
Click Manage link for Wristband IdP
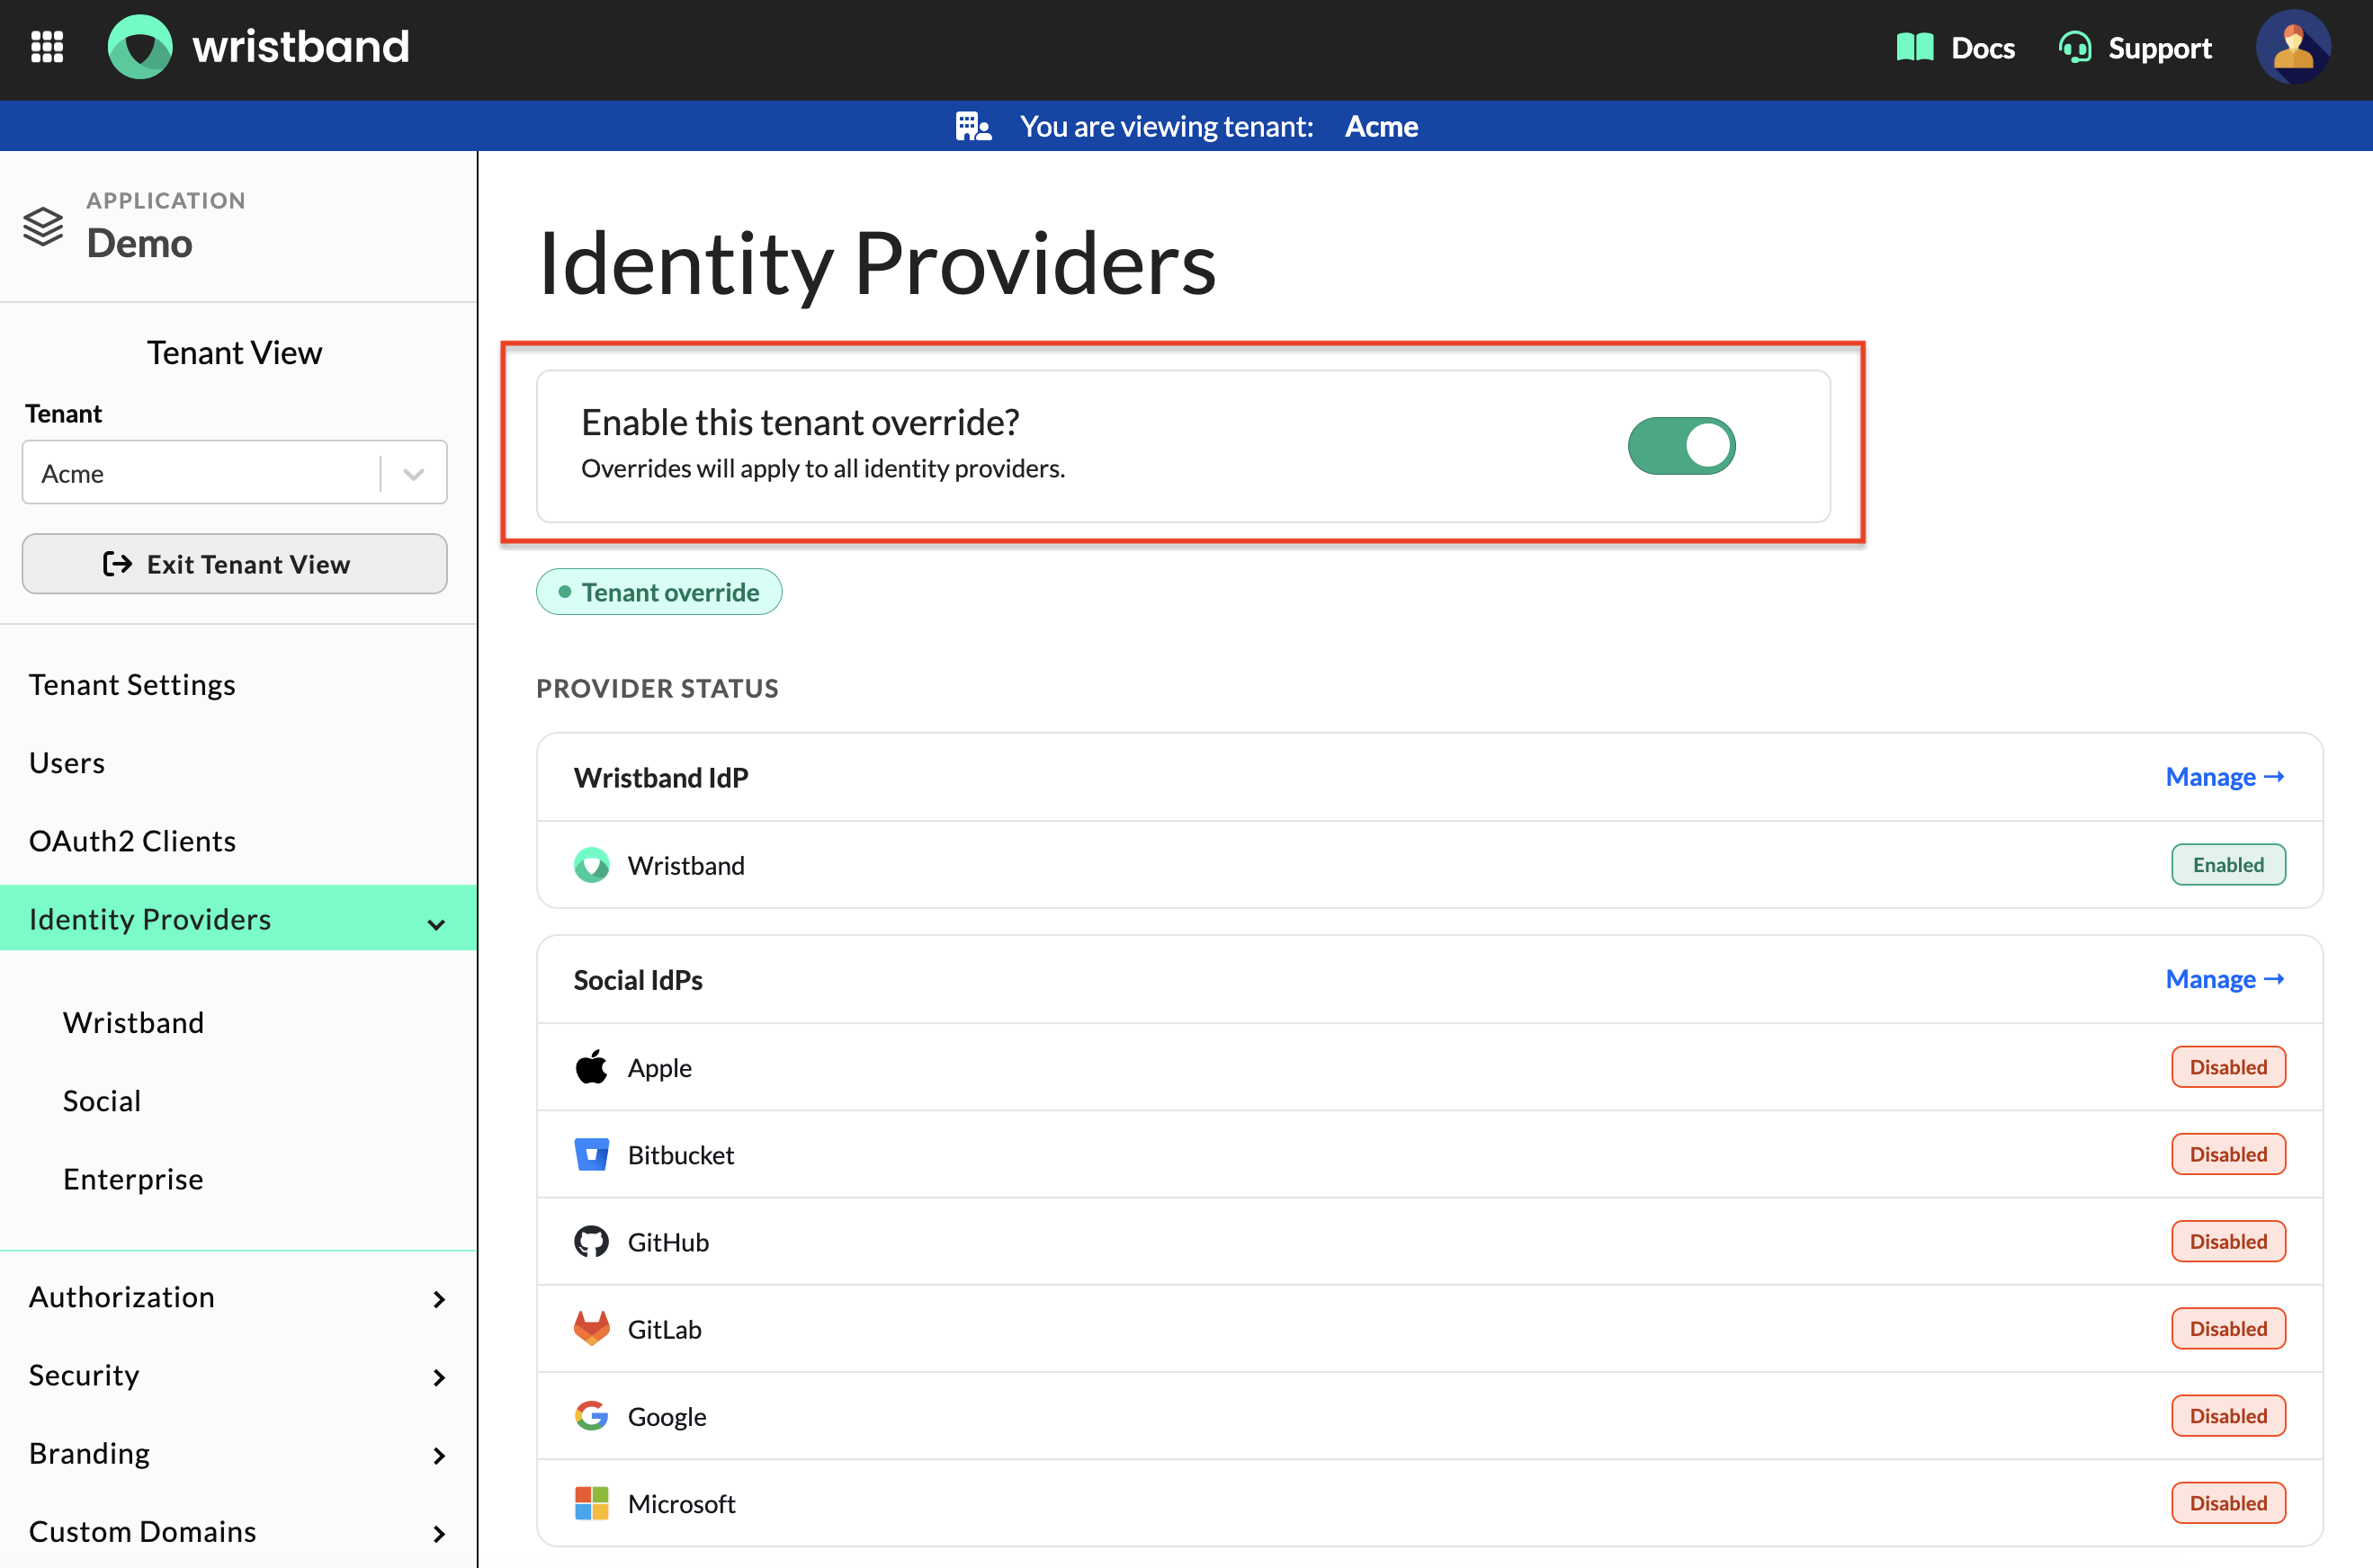click(2225, 776)
